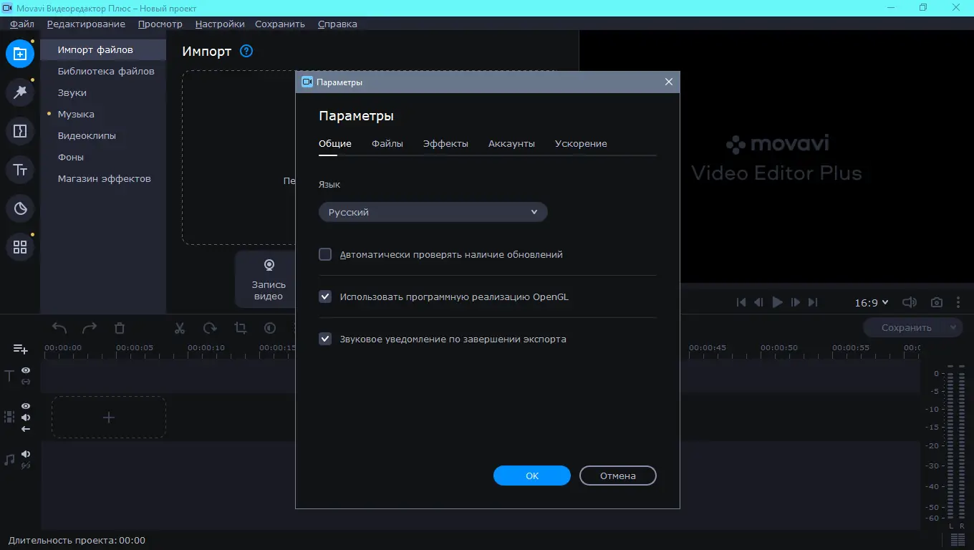The height and width of the screenshot is (550, 974).
Task: Open the color adjustments icon
Action: pyautogui.click(x=270, y=328)
